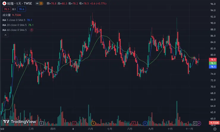Viewport: 220px width, 132px height.
Task: Click the 九月 time axis label
Action: click(151, 129)
